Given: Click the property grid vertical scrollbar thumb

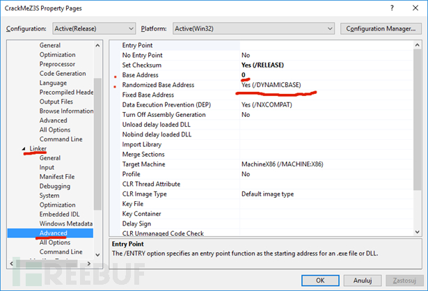Looking at the screenshot, I should click(418, 120).
